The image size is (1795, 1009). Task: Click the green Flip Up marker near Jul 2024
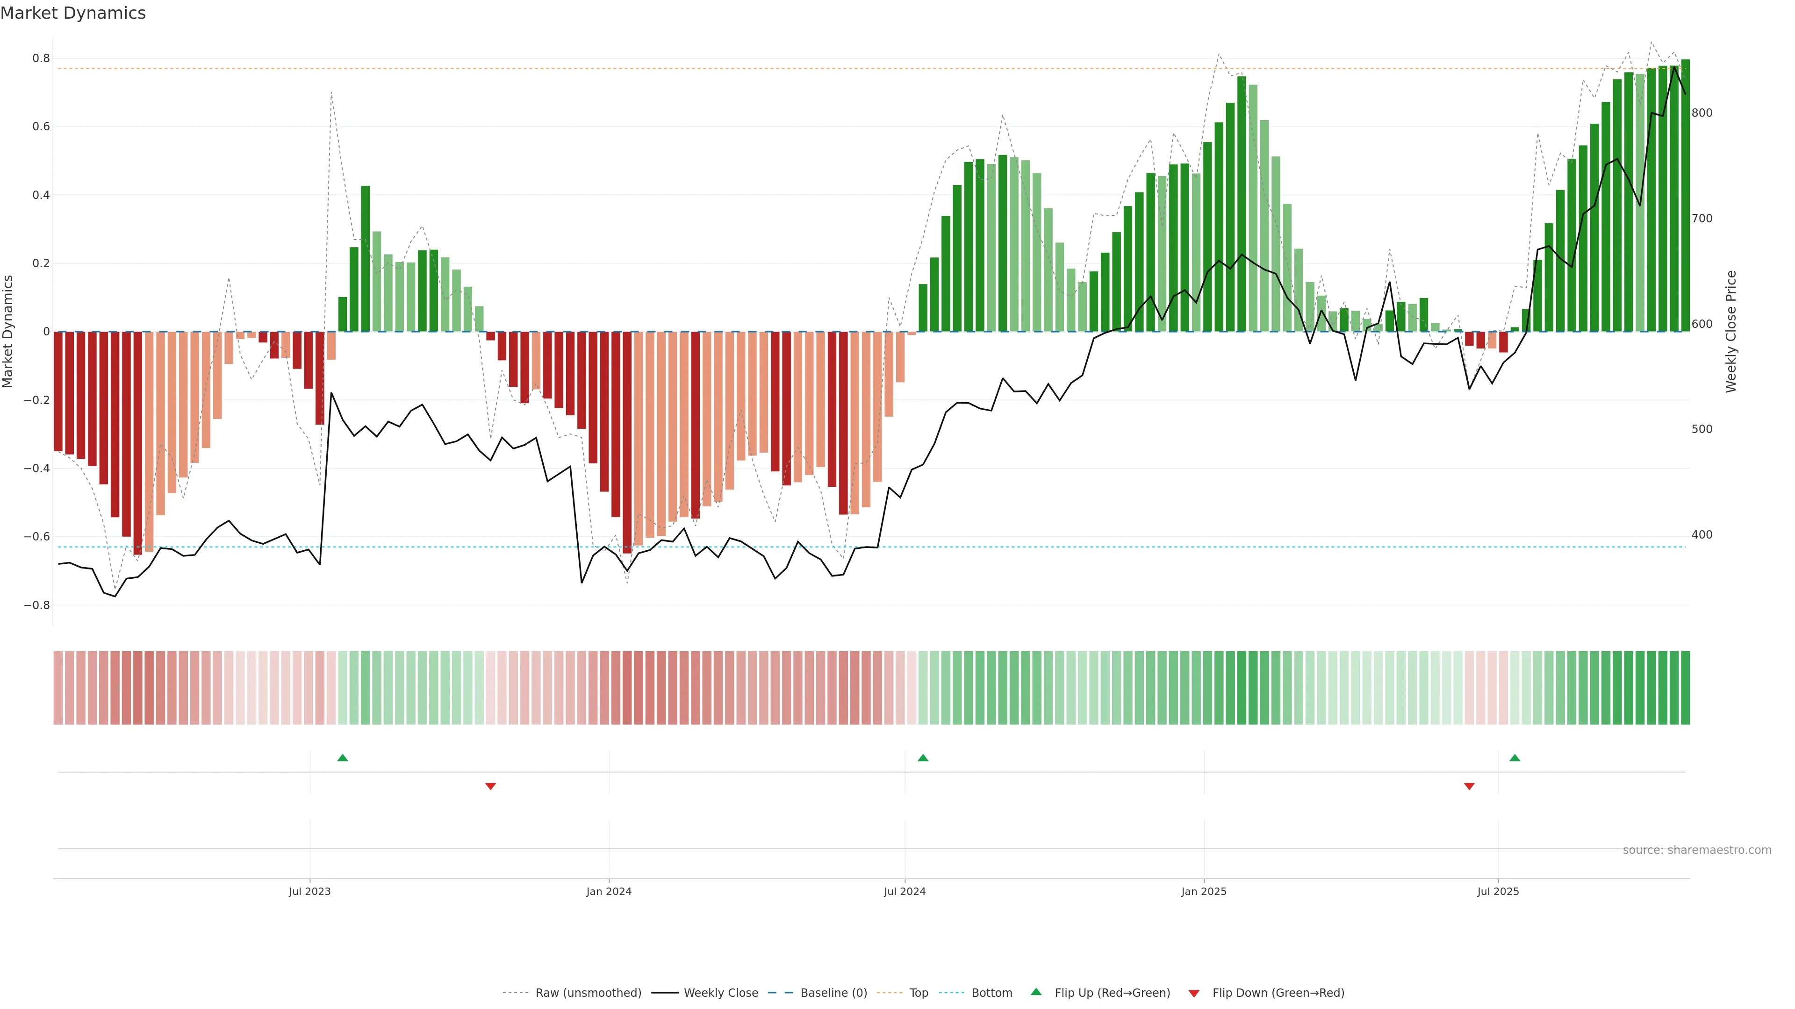(x=923, y=758)
